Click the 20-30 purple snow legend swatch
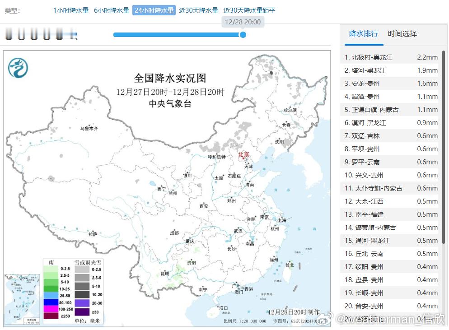This screenshot has height=330, width=449. pos(82,303)
